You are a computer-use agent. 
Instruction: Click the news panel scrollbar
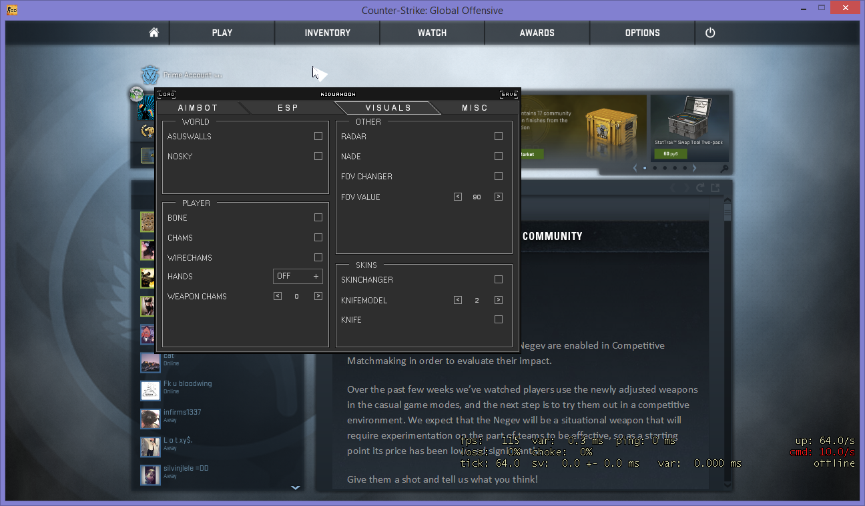728,213
